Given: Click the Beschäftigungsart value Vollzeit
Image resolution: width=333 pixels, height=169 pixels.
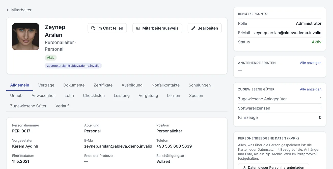Looking at the screenshot, I should [x=163, y=161].
